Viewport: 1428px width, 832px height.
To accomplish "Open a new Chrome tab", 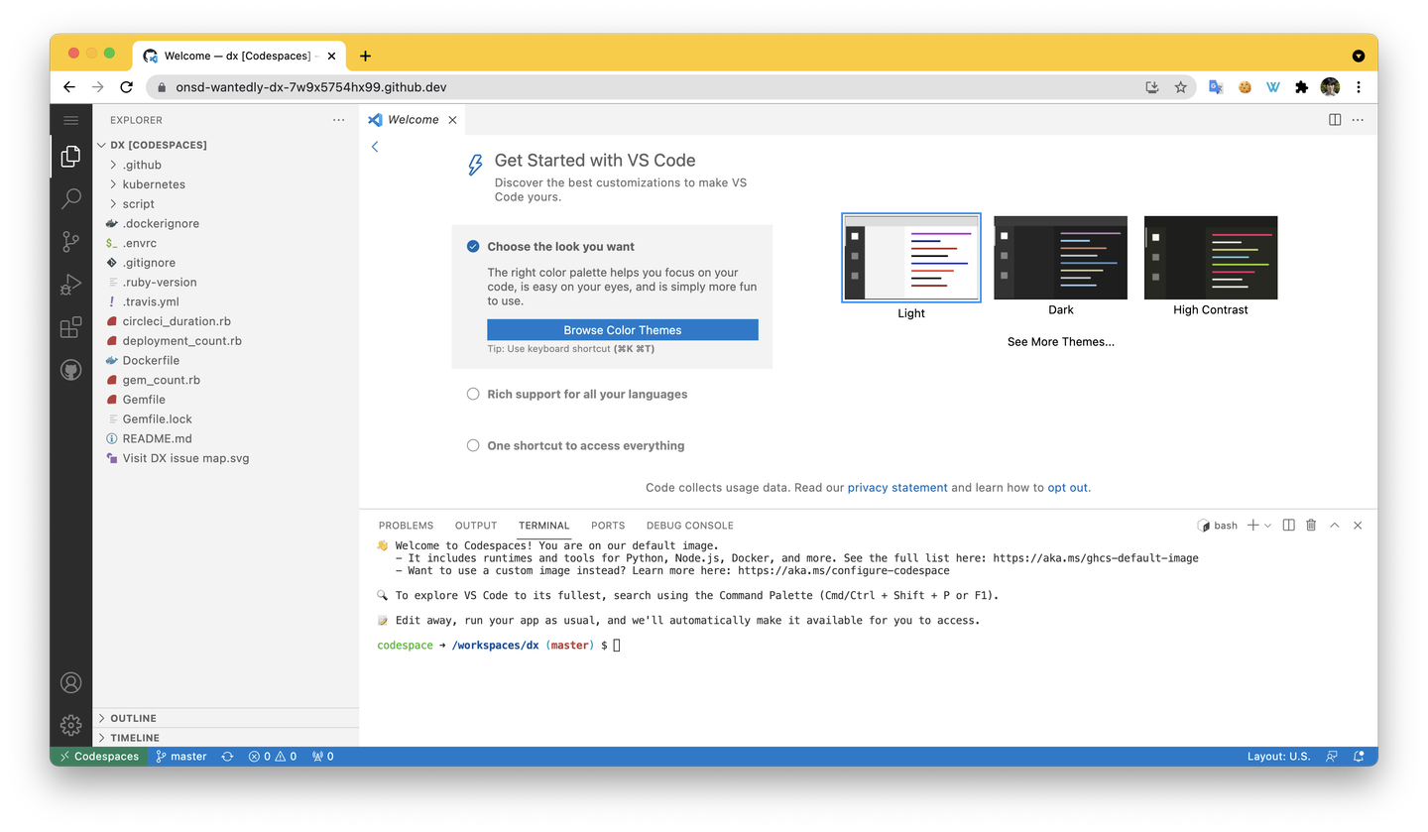I will 365,56.
